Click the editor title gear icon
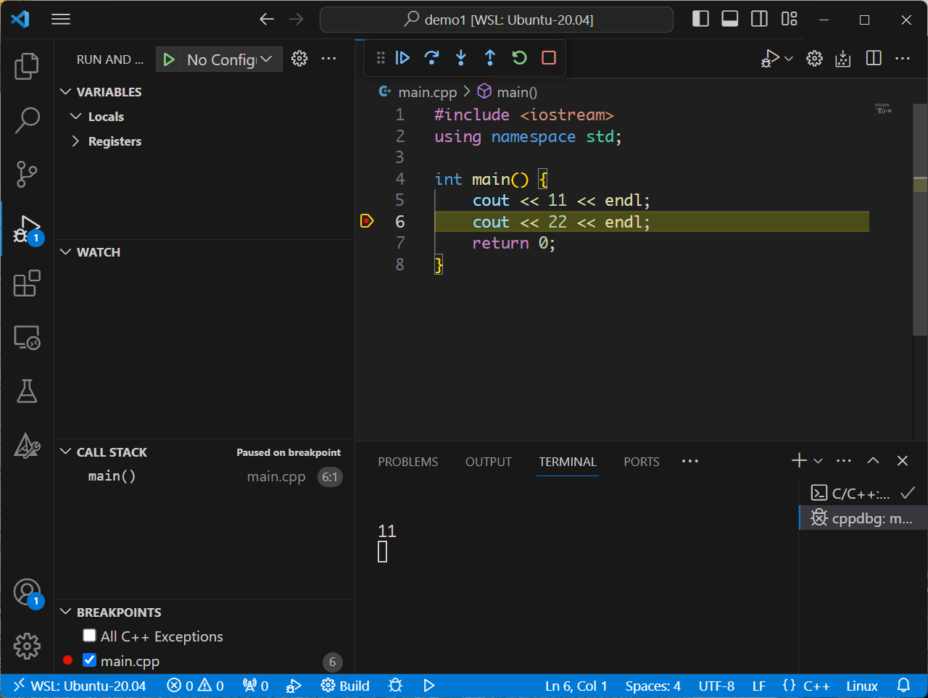 (x=814, y=59)
